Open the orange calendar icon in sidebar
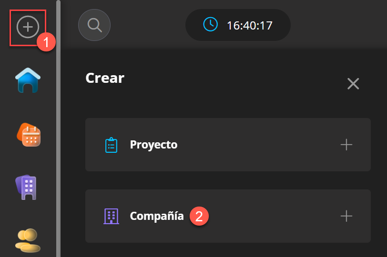Viewport: 387px width, 257px height. point(29,135)
